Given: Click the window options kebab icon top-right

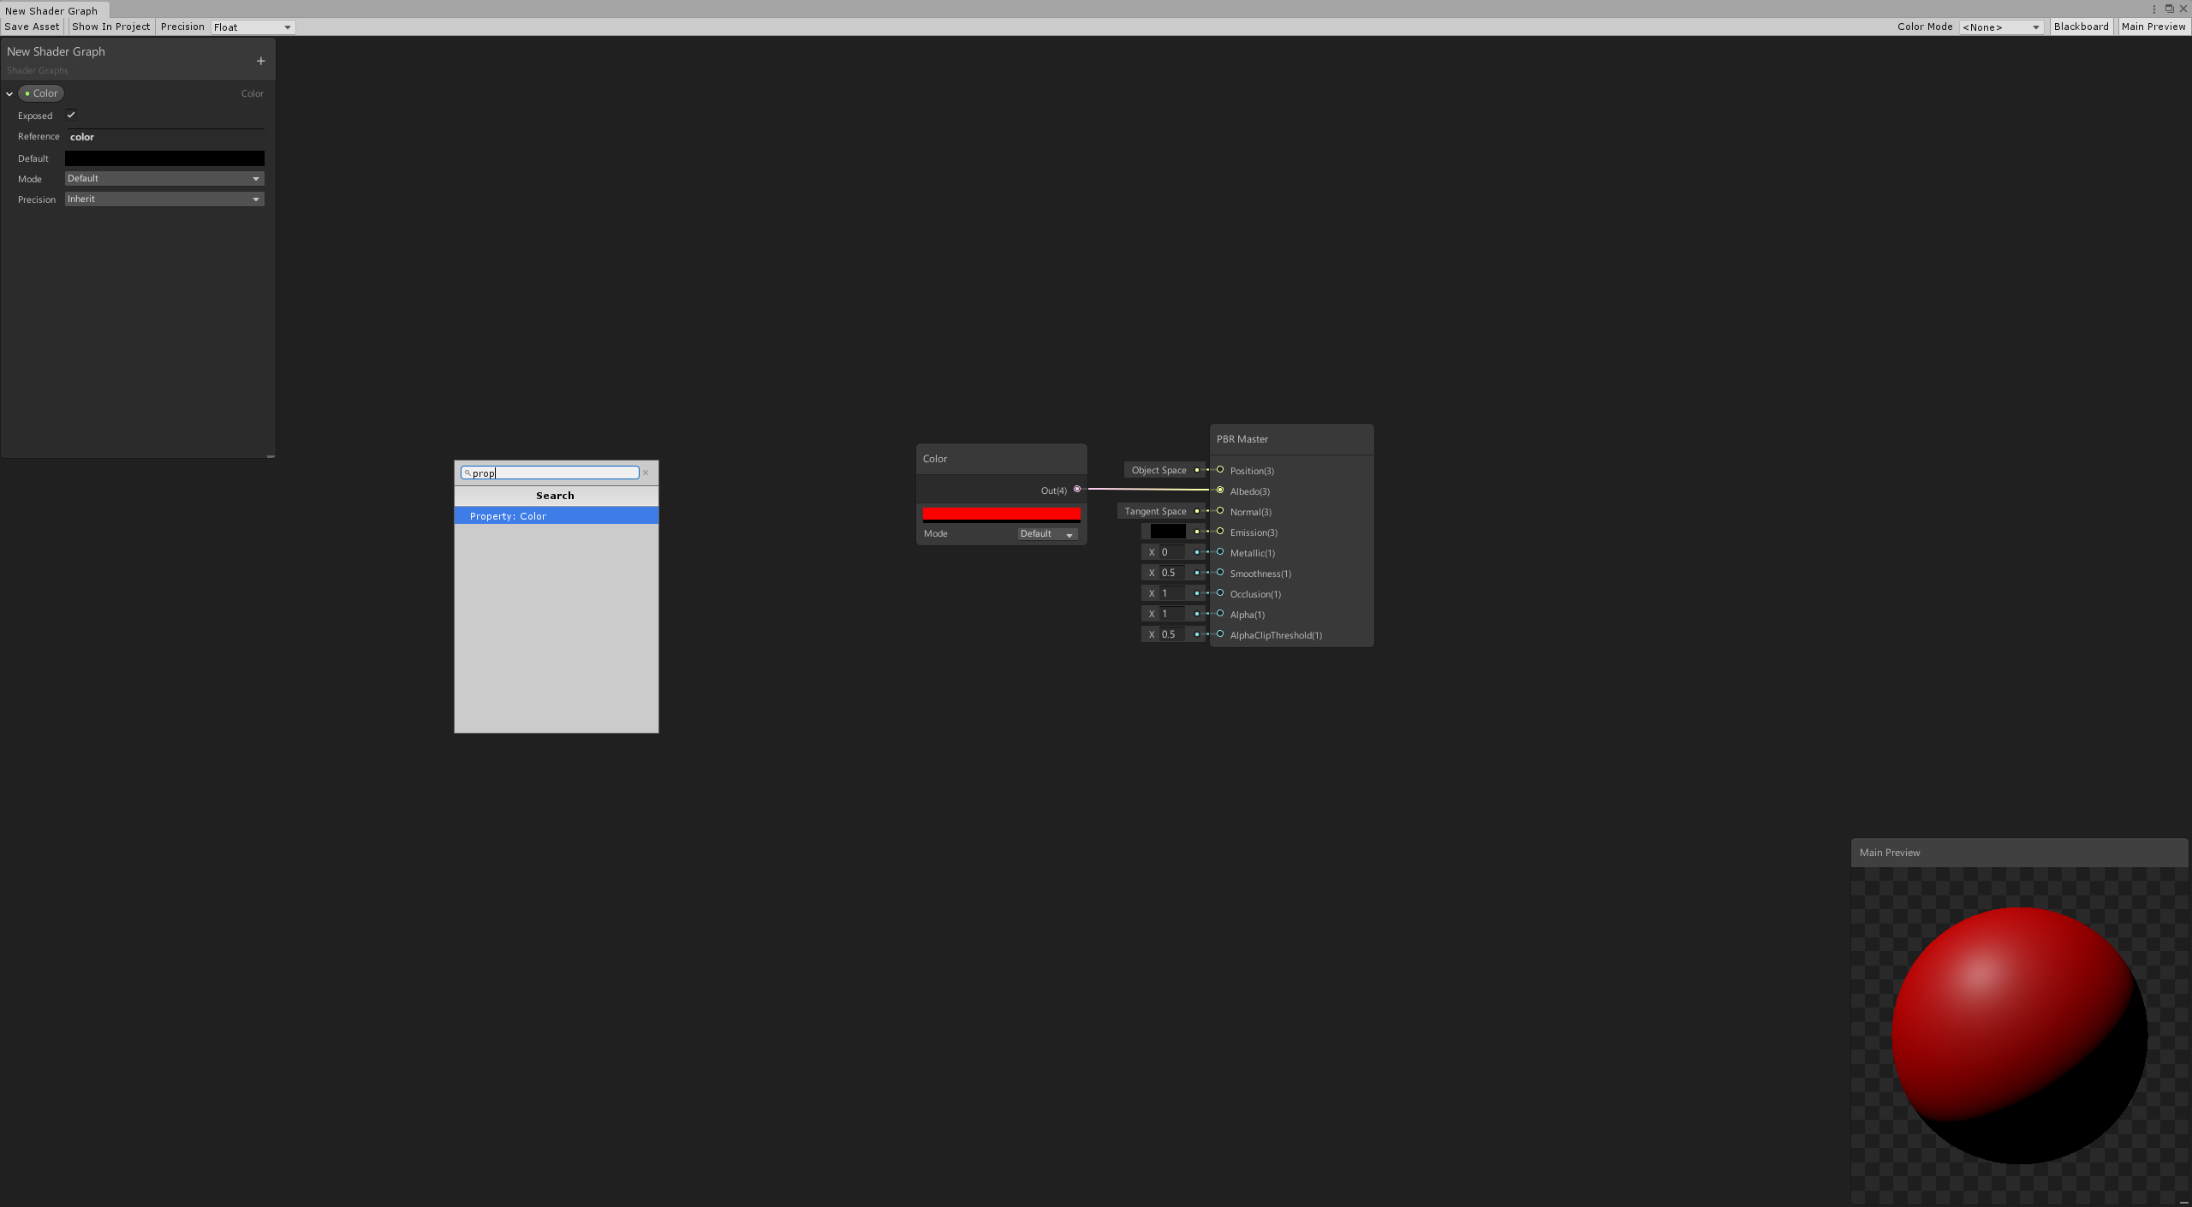Looking at the screenshot, I should 2153,9.
